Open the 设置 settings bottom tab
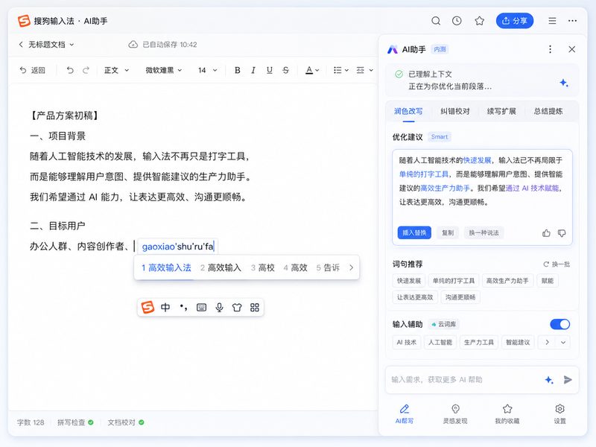Viewport: 596px width, 447px height. 559,414
